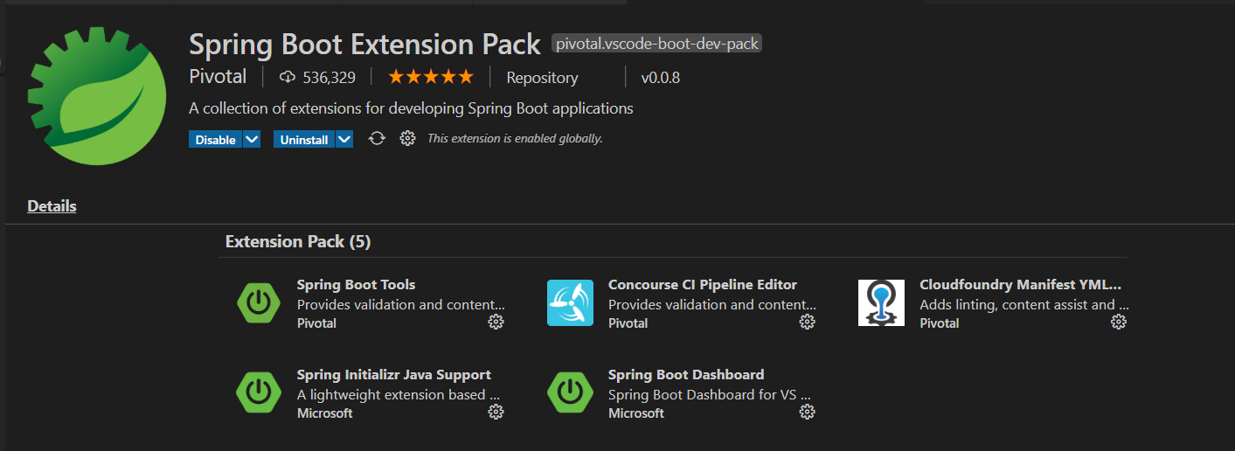
Task: Click the pivotal.vscode-boot-dev-pack identifier badge
Action: coord(657,44)
